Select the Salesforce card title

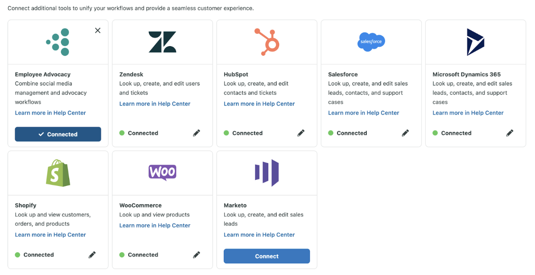point(343,74)
